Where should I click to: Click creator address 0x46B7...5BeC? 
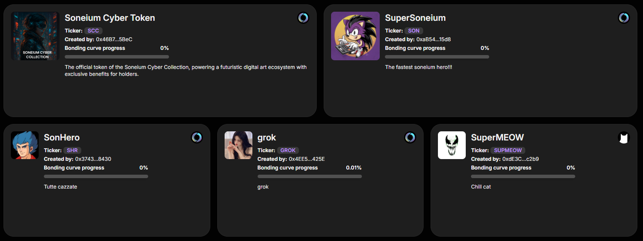click(x=114, y=39)
